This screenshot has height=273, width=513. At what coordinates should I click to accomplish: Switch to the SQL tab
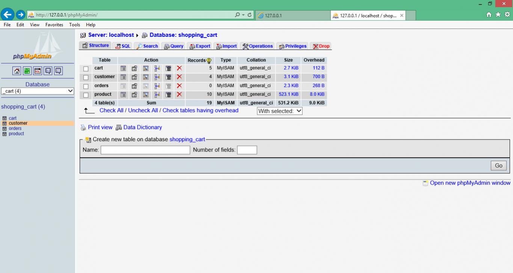123,46
